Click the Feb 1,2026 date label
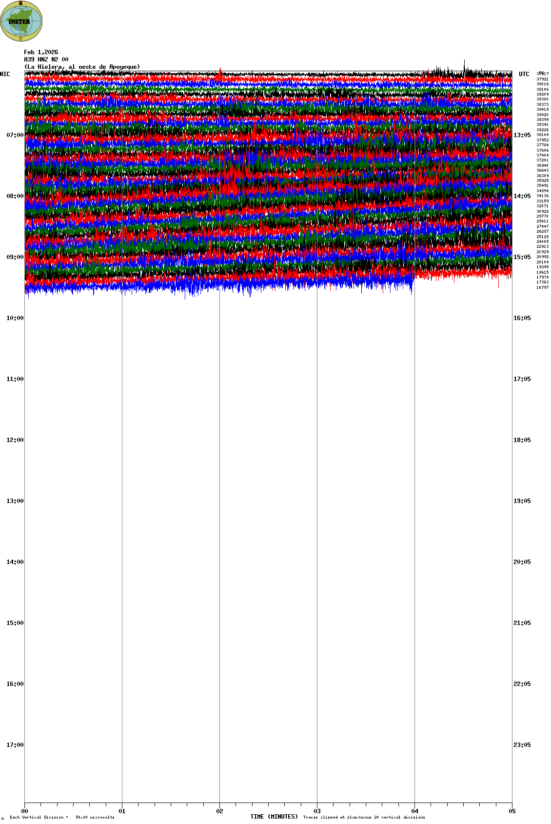The width and height of the screenshot is (551, 824). [x=41, y=52]
